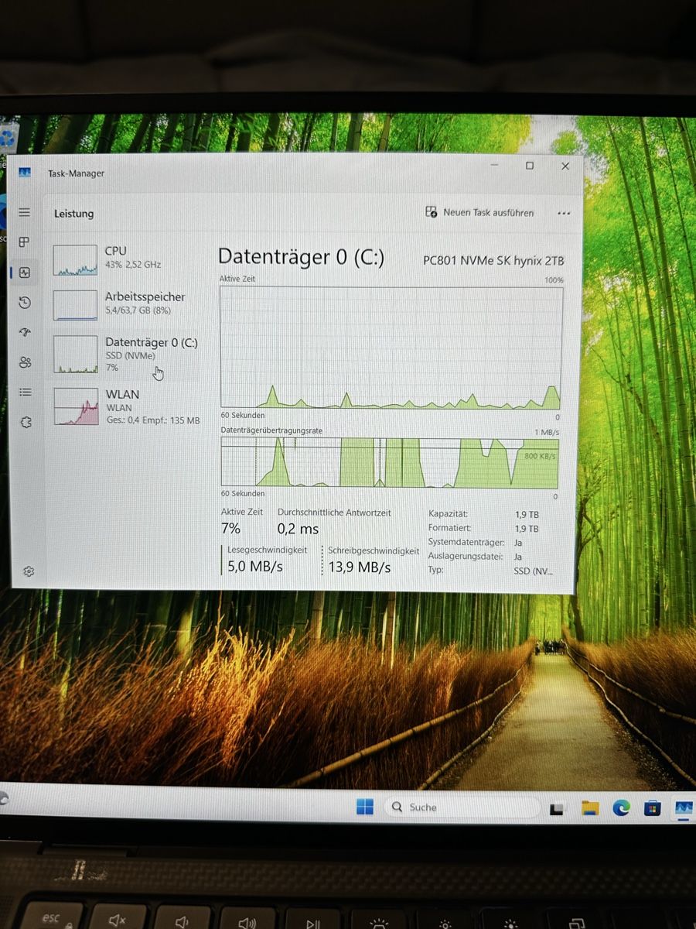The height and width of the screenshot is (929, 696).
Task: Click the Datenträgerübertragungsrate graph
Action: (x=389, y=462)
